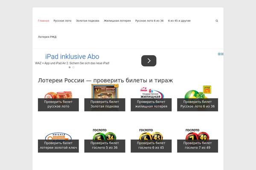Open Жилищная лотерея menu item
Image resolution: width=256 pixels, height=170 pixels.
(x=117, y=21)
